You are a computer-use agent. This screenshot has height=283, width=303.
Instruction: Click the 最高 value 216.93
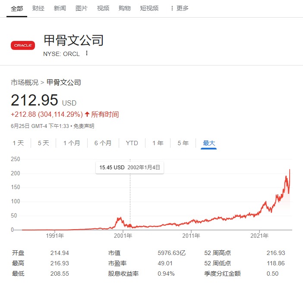tap(60, 263)
